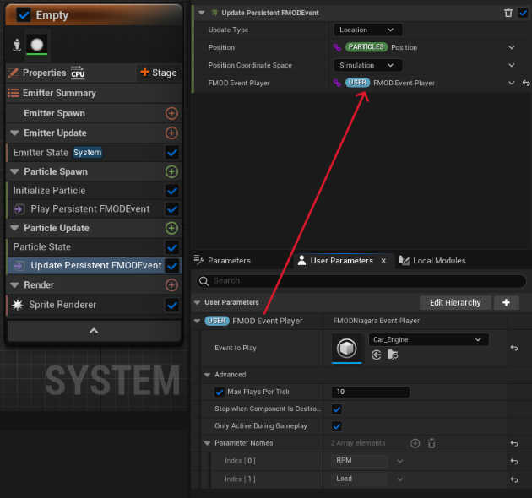Image resolution: width=532 pixels, height=498 pixels.
Task: Click the Max Plays Per Tick value field
Action: (x=370, y=392)
